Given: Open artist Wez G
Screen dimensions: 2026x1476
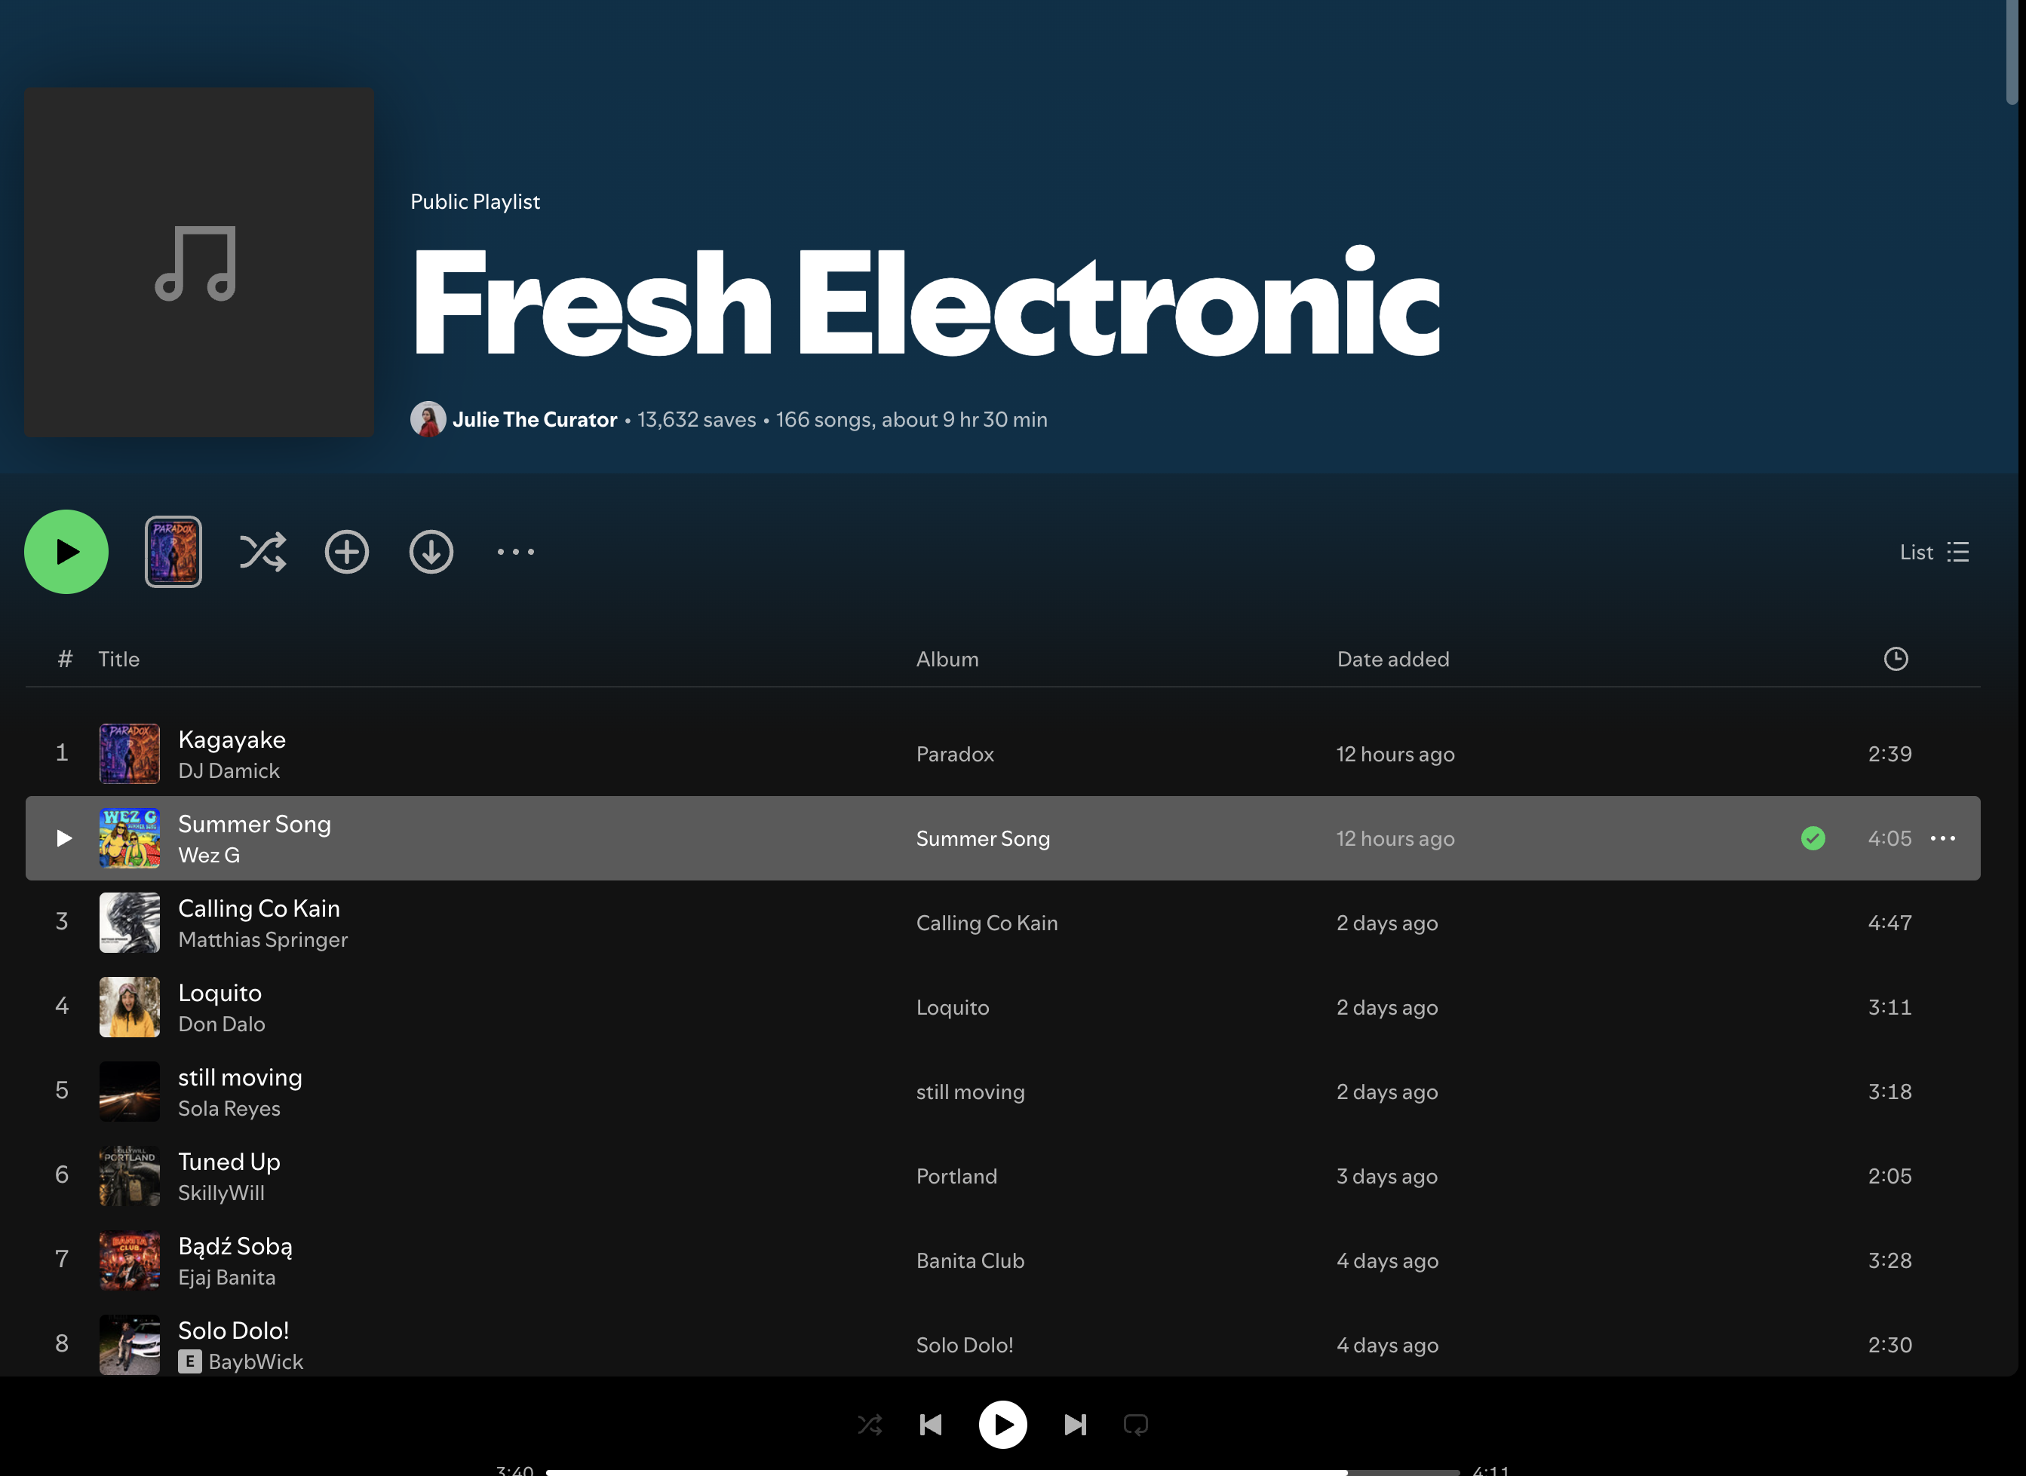Looking at the screenshot, I should point(208,855).
